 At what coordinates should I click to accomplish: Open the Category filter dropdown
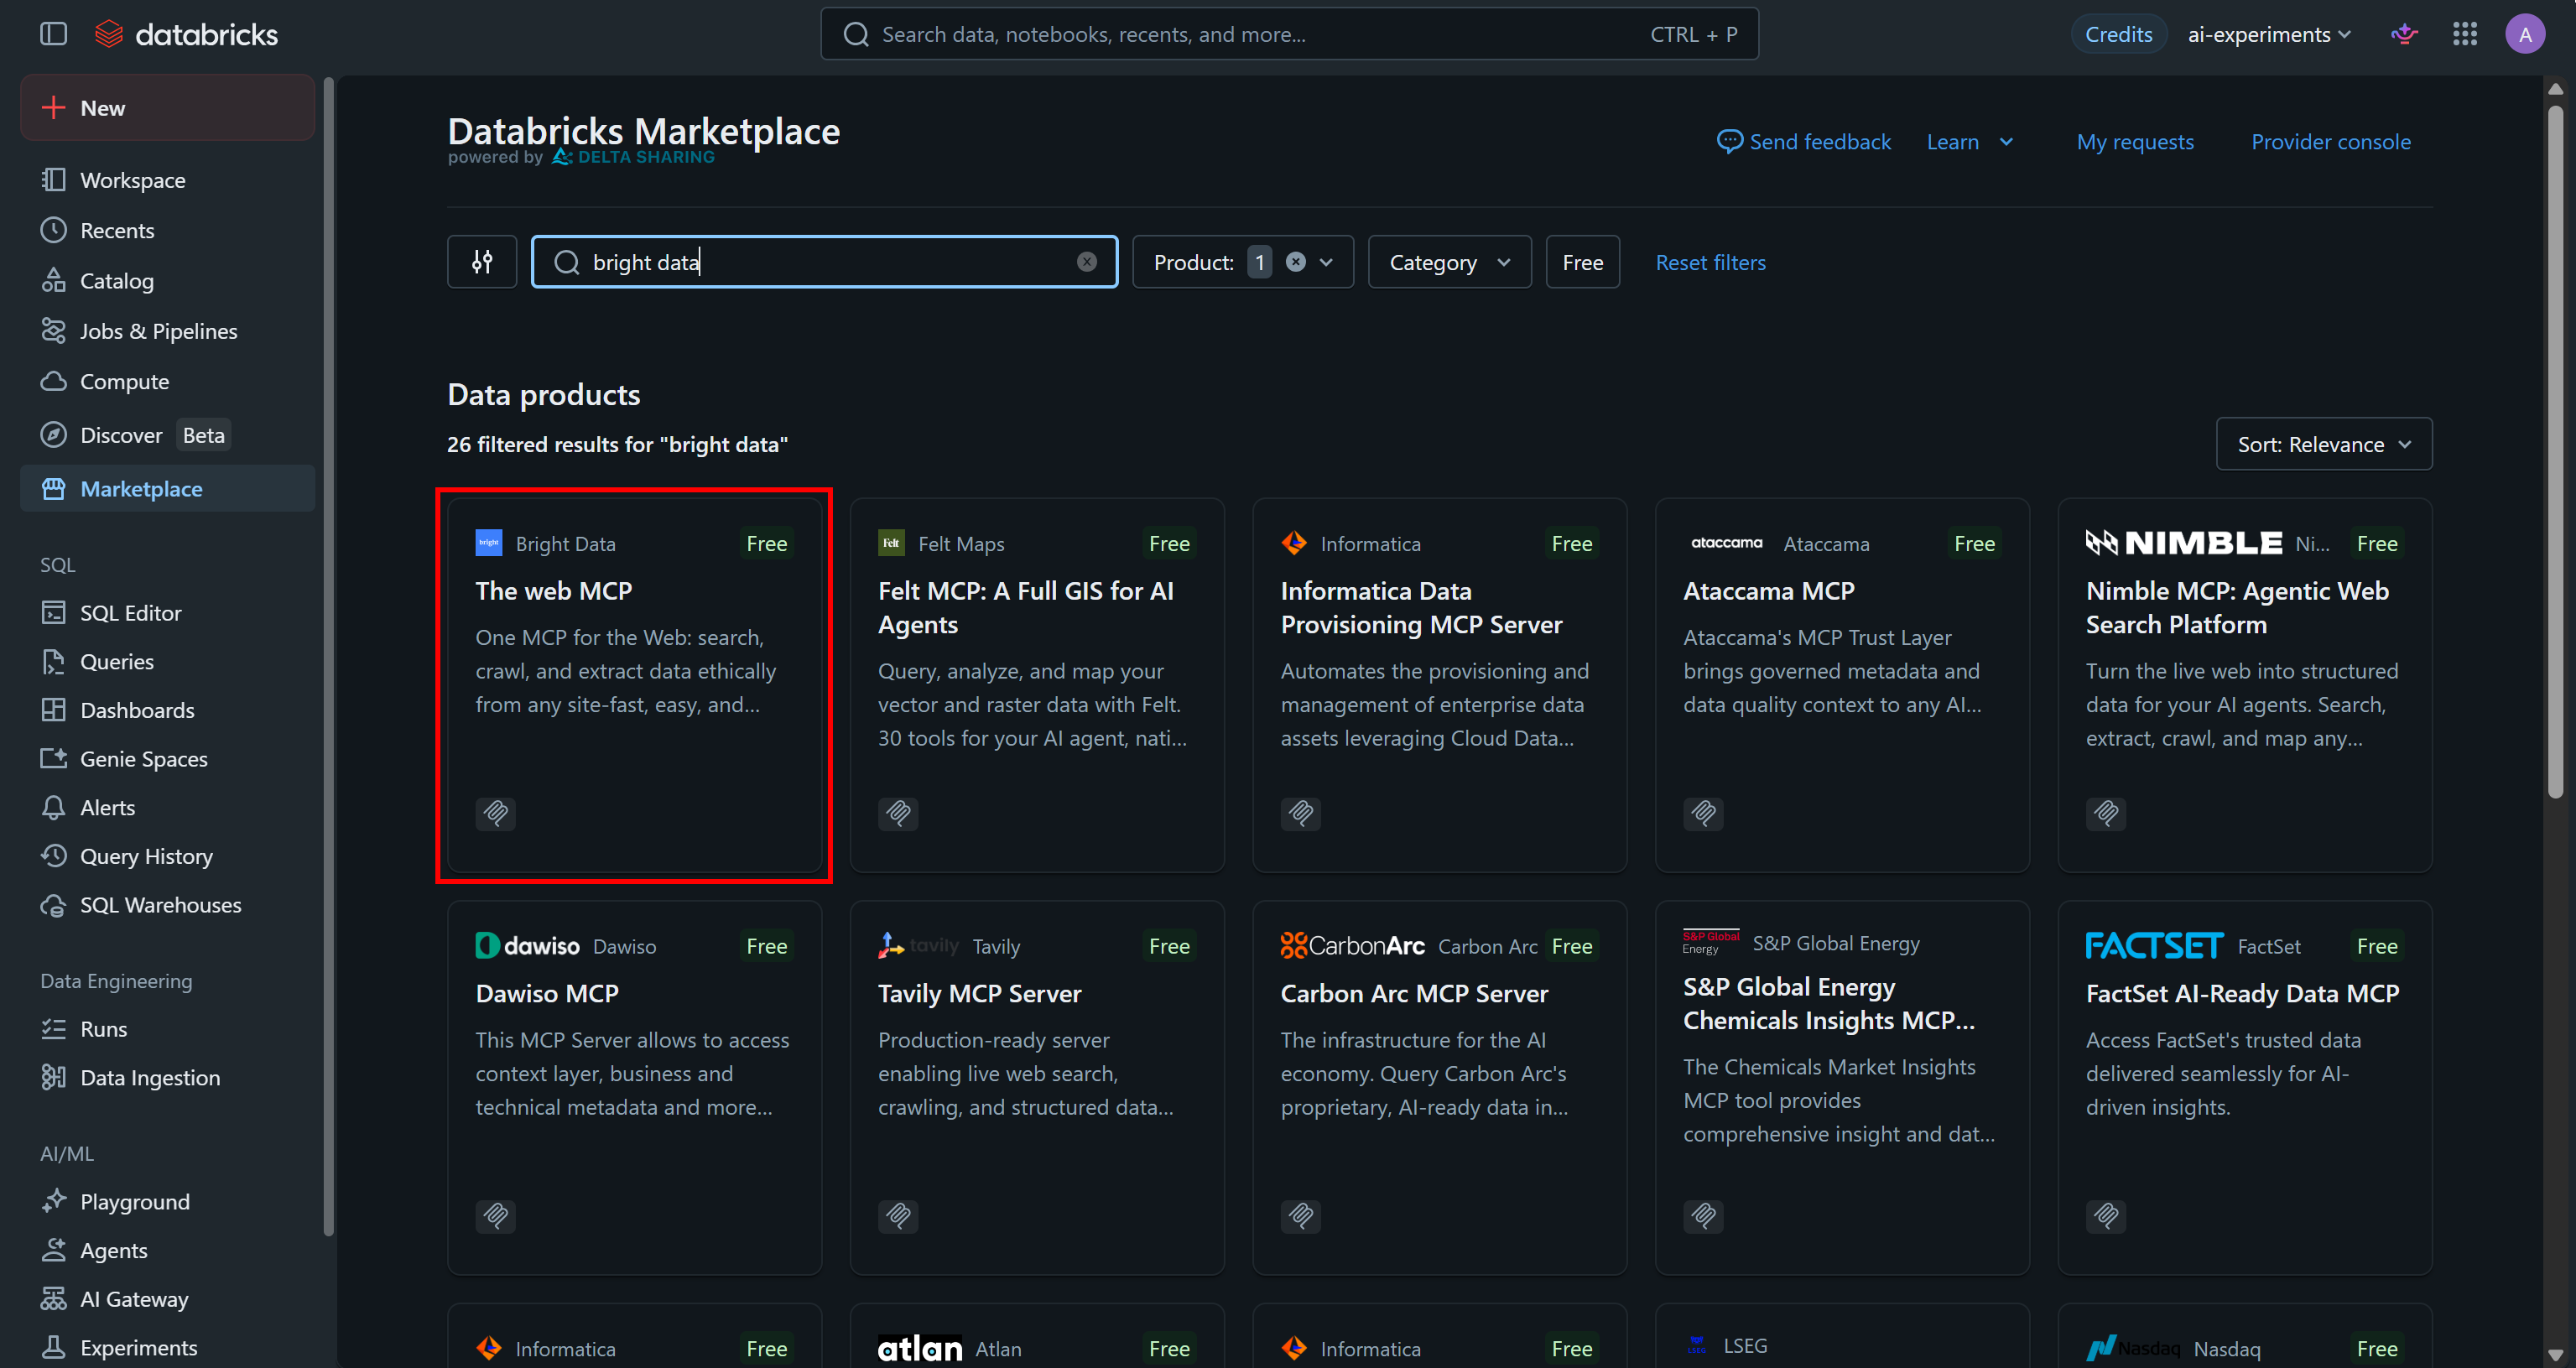pos(1449,262)
